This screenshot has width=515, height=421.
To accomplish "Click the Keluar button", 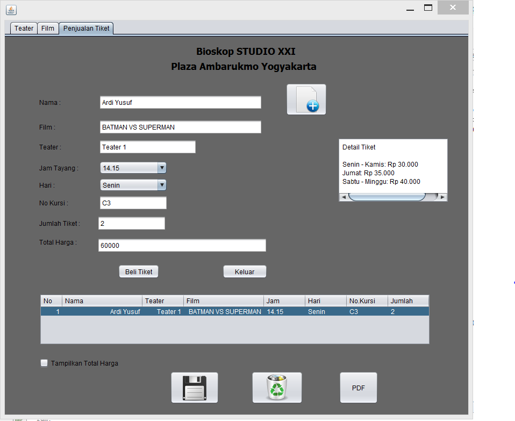I will click(x=245, y=272).
